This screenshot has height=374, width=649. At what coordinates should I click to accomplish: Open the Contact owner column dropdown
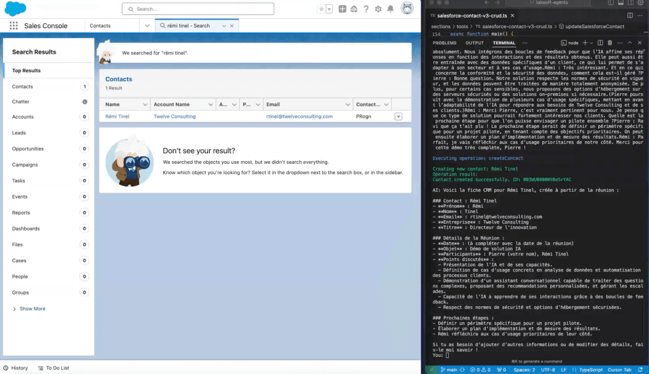click(386, 104)
